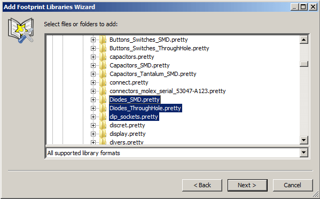Click the Diodes_SMD.pretty folder icon
The width and height of the screenshot is (320, 199).
pyautogui.click(x=103, y=99)
